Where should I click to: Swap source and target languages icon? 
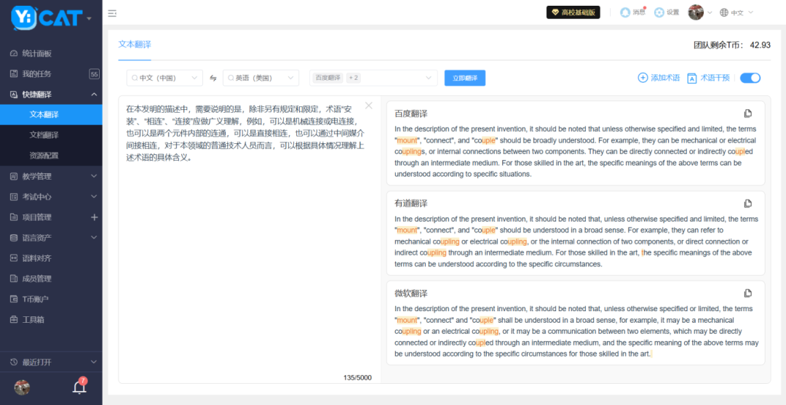[x=213, y=78]
